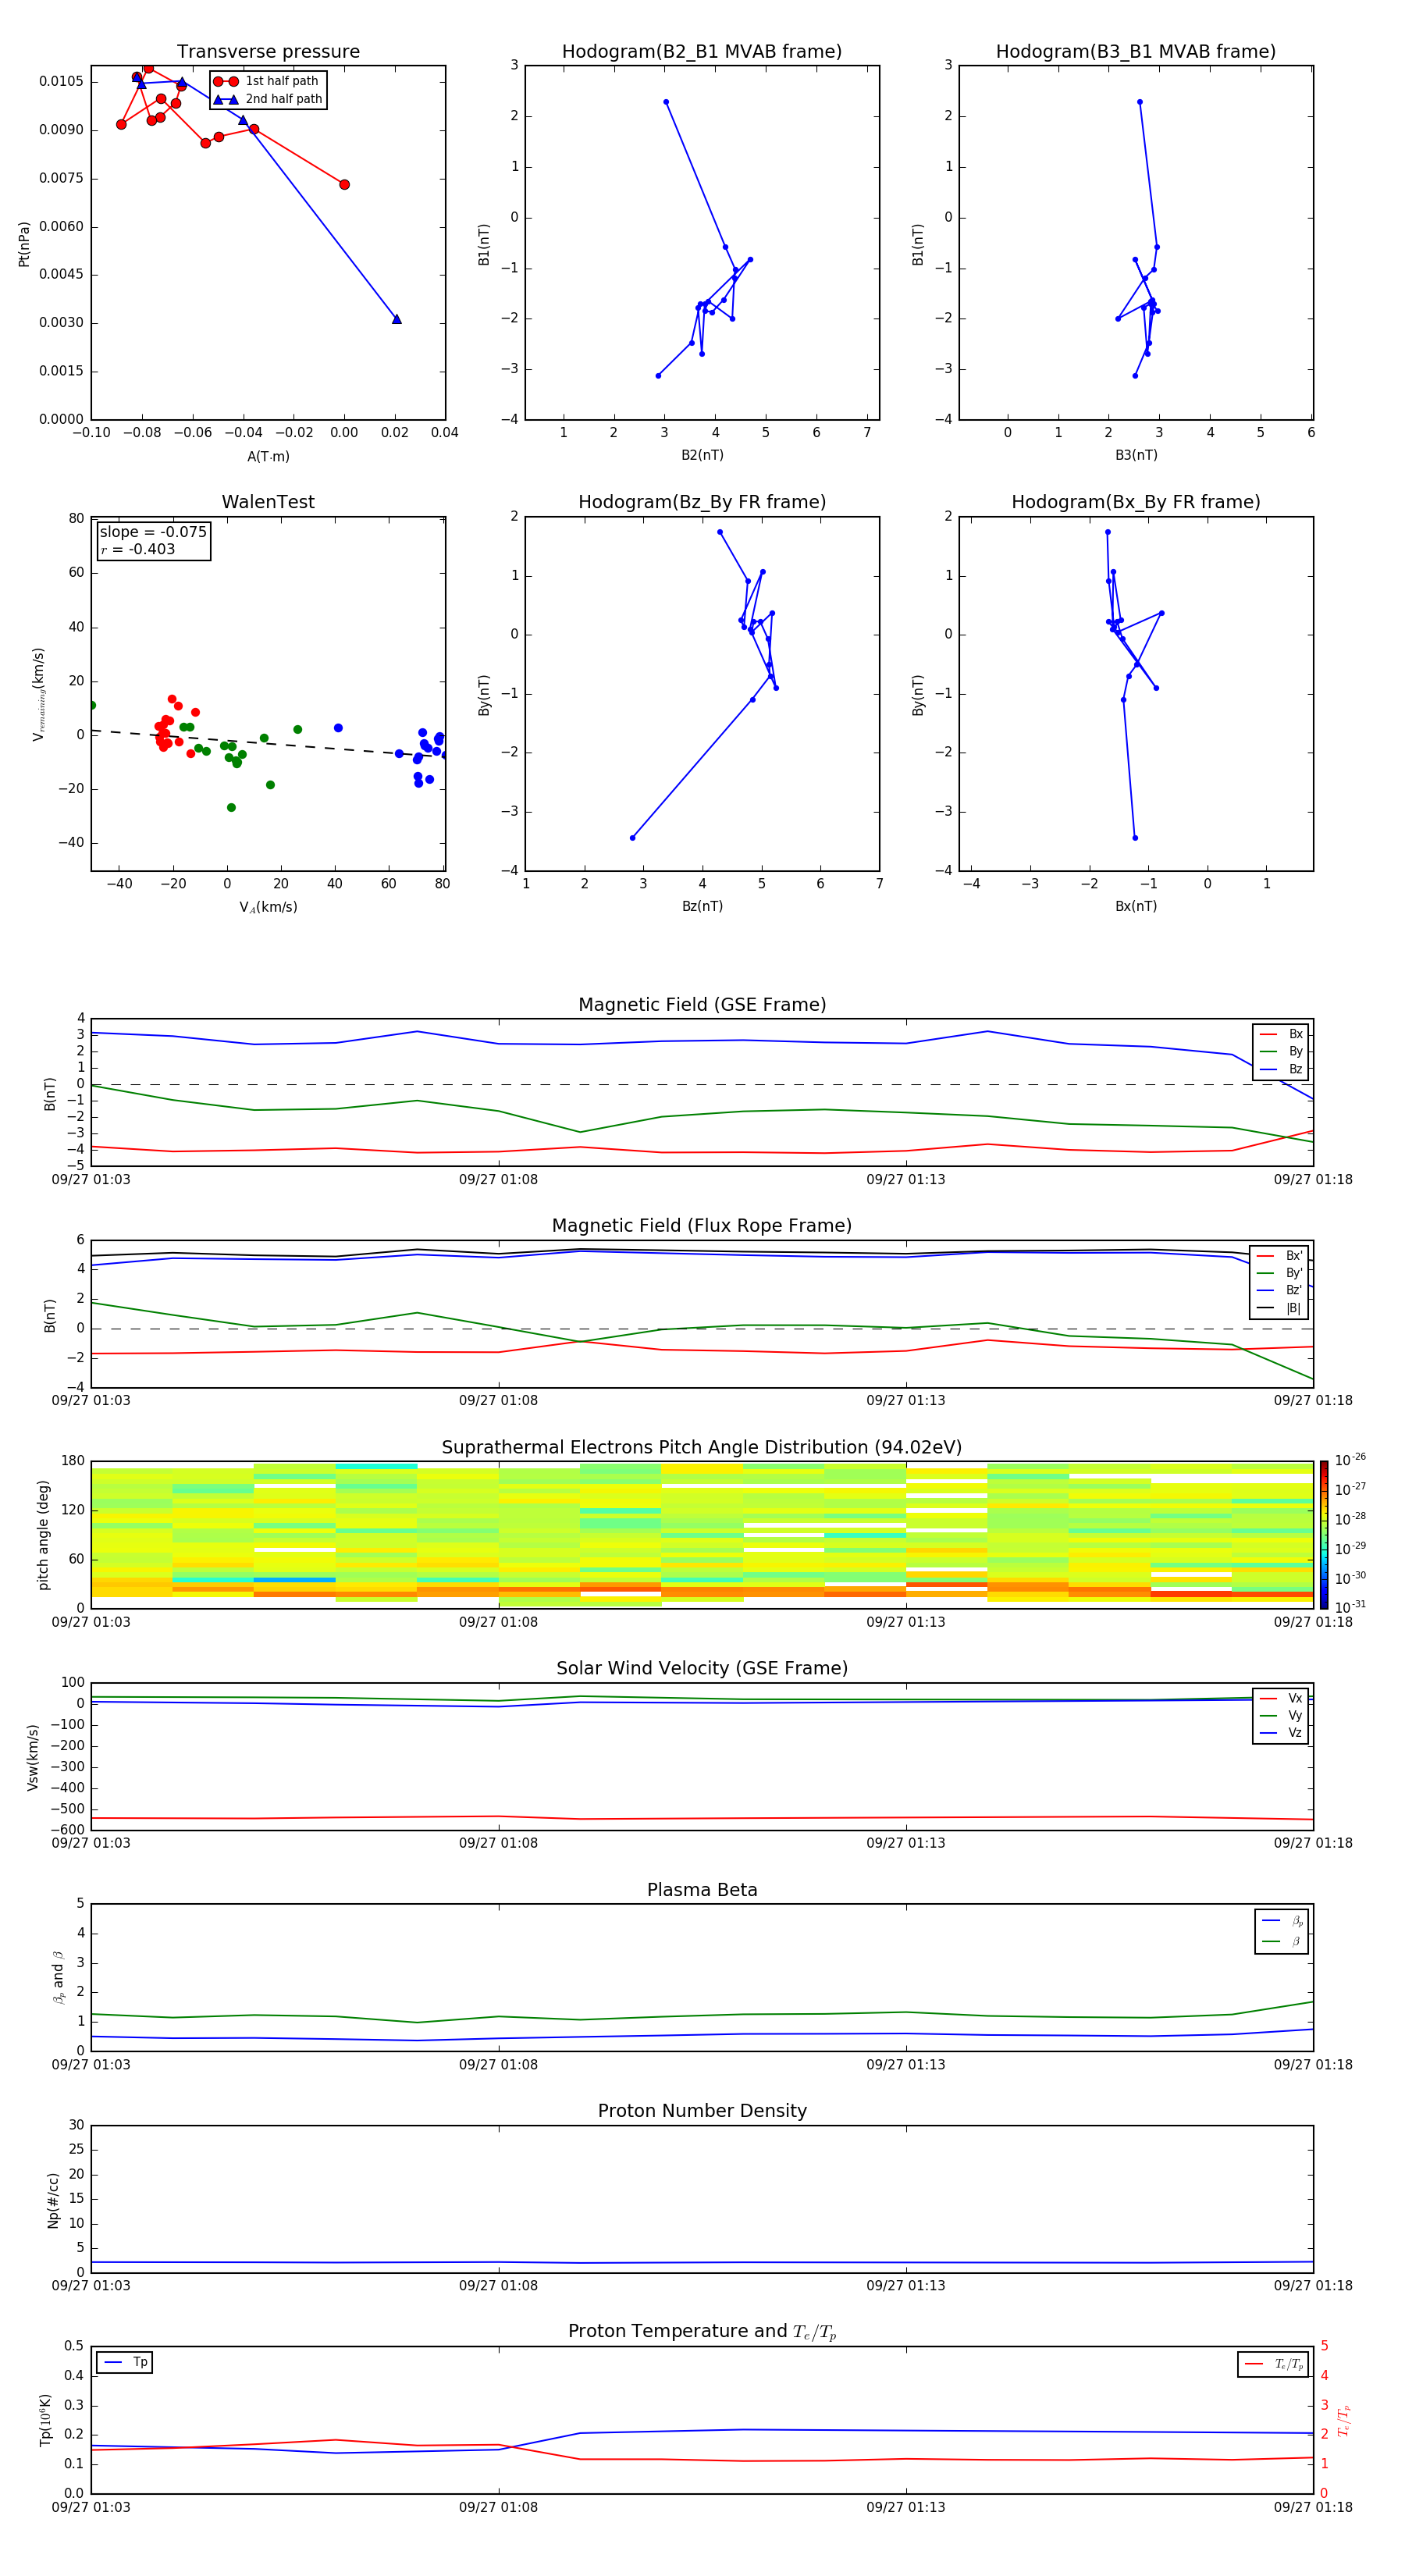Select the 'Vsw(km/s)' y-axis label
Viewport: 1405px width, 2576px height.
32,1757
